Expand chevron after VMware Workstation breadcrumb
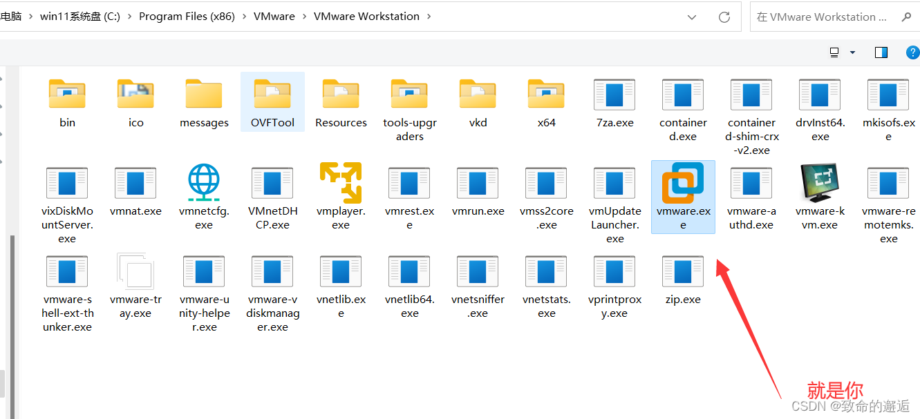 (x=429, y=17)
